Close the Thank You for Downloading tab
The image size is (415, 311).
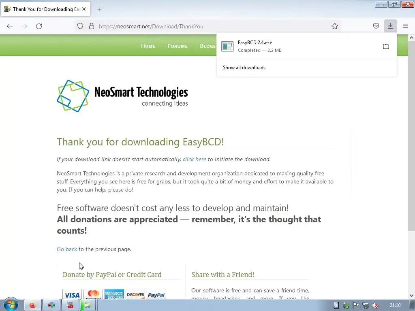click(x=84, y=9)
